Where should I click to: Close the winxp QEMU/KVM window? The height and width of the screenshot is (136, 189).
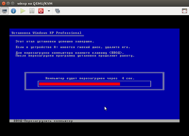pyautogui.click(x=3, y=3)
